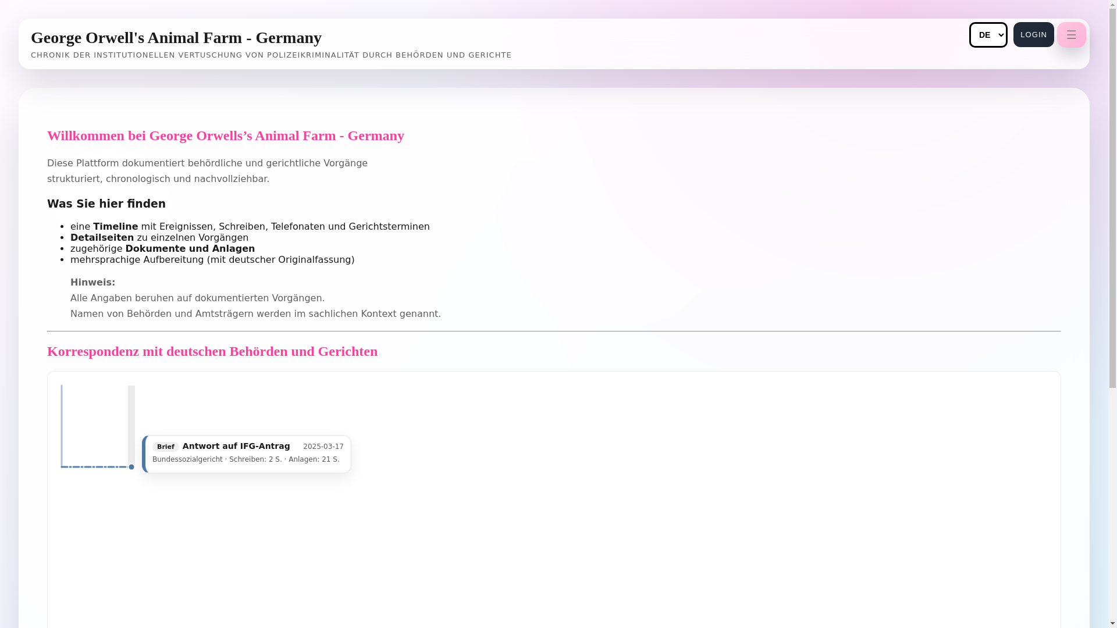The image size is (1117, 628).
Task: Open the Antwort auf IFG-Antrag card
Action: (x=247, y=454)
